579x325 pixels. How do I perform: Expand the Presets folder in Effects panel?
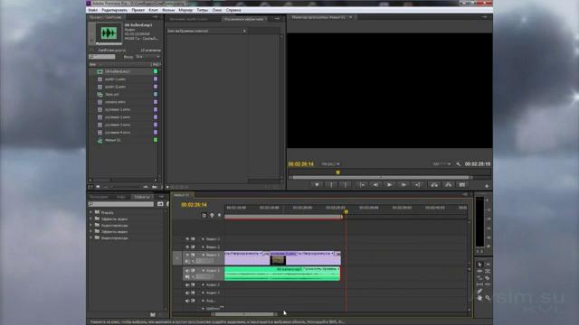(90, 212)
